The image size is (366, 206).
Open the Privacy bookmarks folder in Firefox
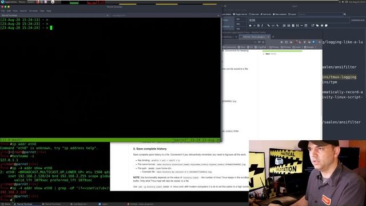(x=274, y=47)
